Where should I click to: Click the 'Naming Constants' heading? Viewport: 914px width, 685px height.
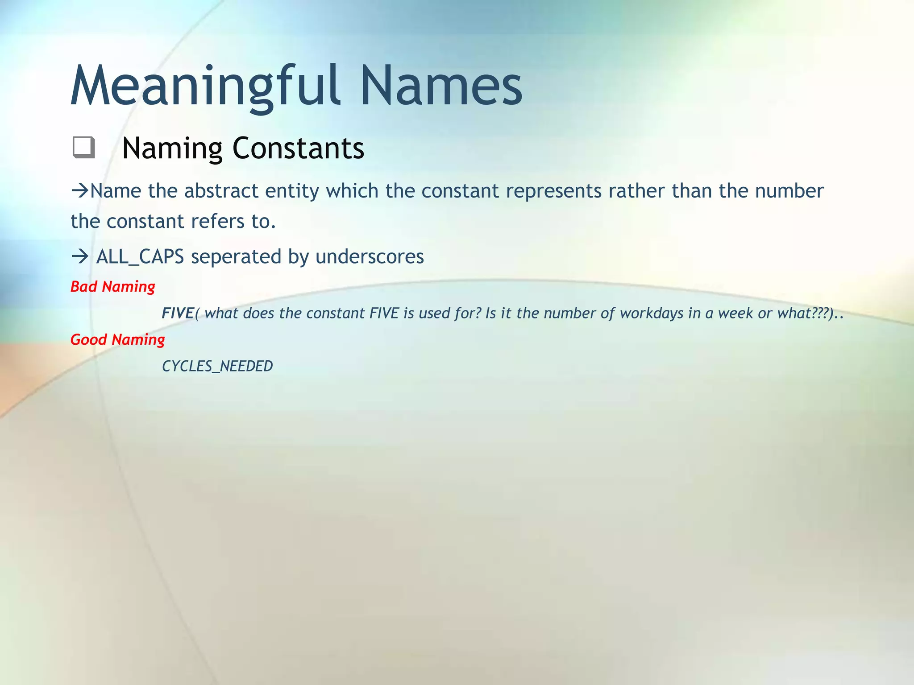pyautogui.click(x=243, y=149)
